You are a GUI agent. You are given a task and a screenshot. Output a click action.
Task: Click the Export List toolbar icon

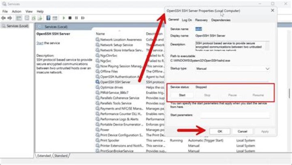click(40, 18)
